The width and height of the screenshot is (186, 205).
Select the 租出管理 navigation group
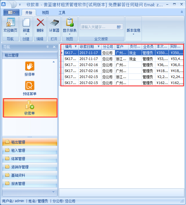pos(30,142)
